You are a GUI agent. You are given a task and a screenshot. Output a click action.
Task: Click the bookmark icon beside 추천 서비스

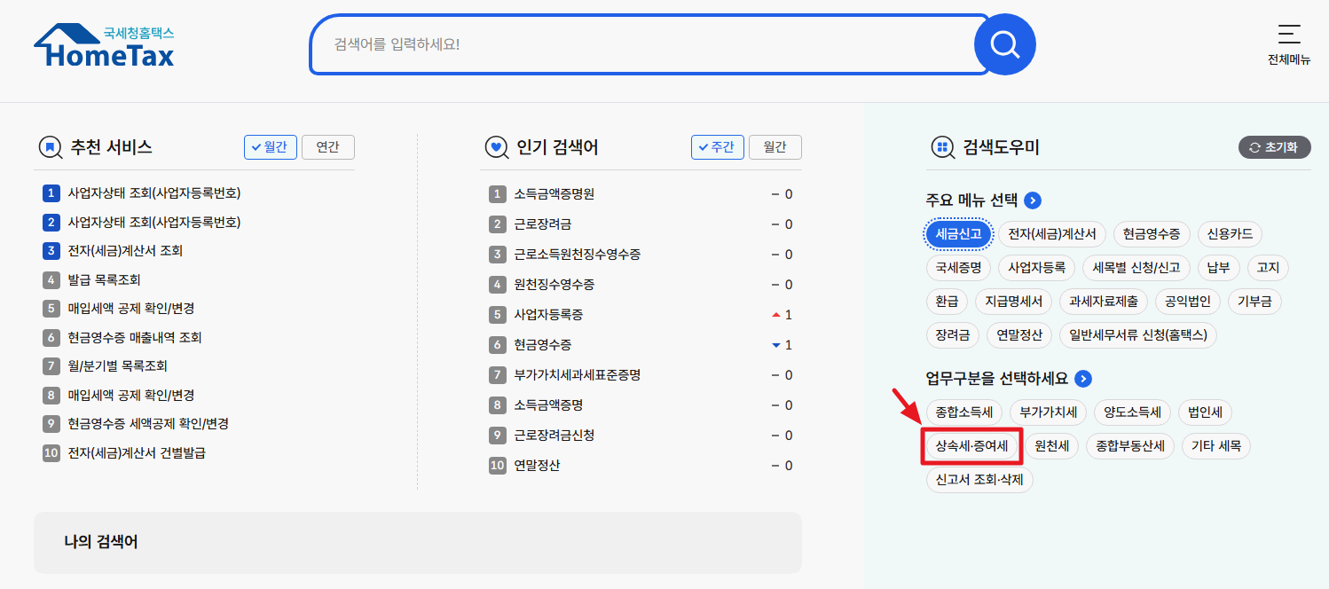click(x=51, y=147)
